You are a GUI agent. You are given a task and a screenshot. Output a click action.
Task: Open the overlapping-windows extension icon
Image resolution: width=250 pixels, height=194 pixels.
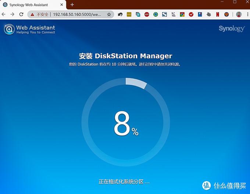(x=138, y=14)
